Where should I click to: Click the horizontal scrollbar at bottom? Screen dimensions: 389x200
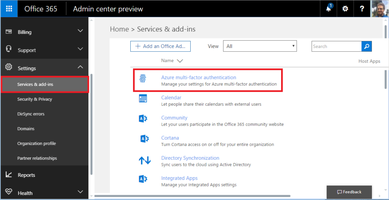pyautogui.click(x=192, y=196)
